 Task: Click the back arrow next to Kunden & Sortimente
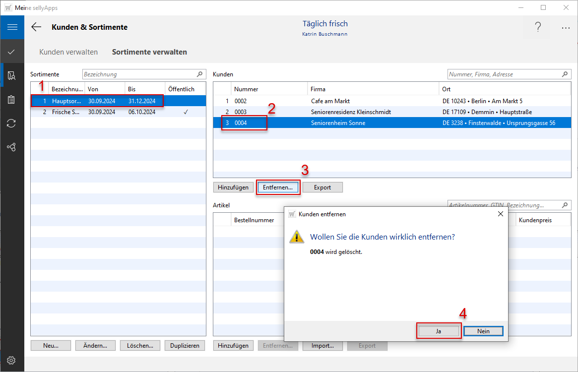[36, 27]
